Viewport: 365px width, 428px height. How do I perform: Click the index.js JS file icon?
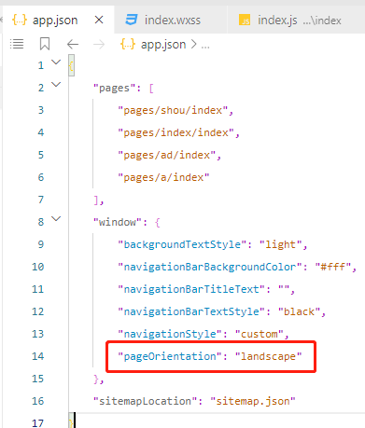pyautogui.click(x=245, y=21)
